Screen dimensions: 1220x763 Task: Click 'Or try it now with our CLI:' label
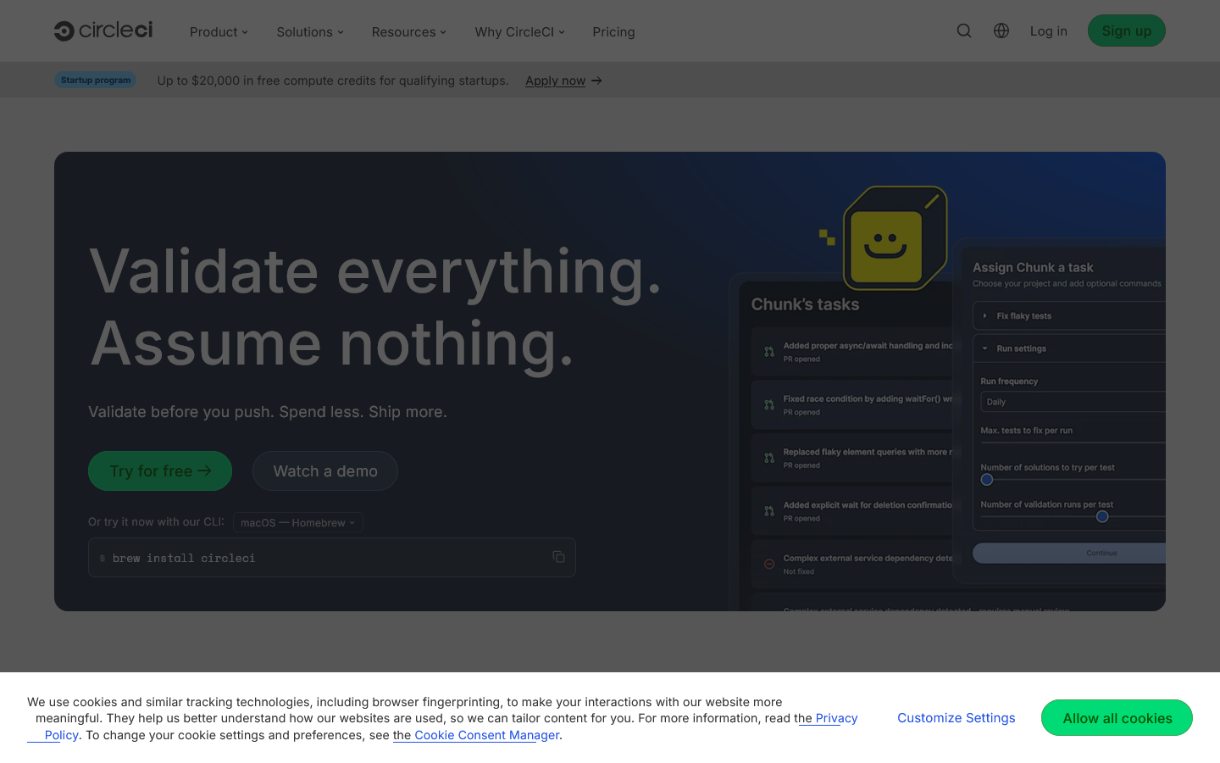point(156,521)
